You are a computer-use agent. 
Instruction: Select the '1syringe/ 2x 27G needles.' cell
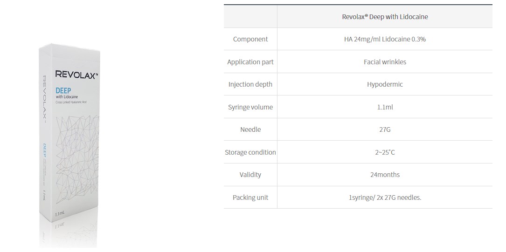[384, 198]
